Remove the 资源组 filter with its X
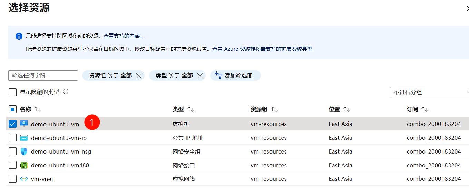469x196 pixels. pos(139,76)
